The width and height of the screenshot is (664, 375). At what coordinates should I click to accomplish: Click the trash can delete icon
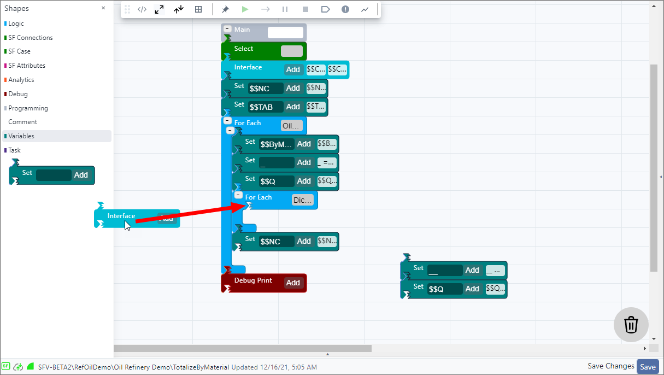[x=631, y=325]
